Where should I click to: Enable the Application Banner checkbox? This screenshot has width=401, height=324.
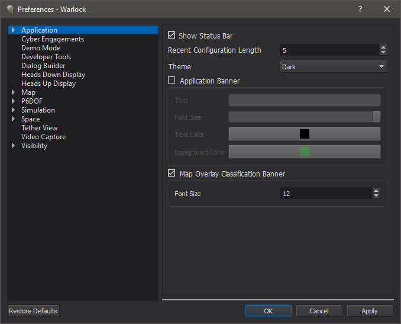coord(172,80)
